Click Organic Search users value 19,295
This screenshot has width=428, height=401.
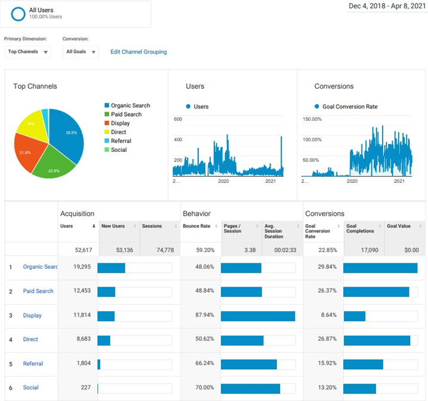tap(82, 267)
